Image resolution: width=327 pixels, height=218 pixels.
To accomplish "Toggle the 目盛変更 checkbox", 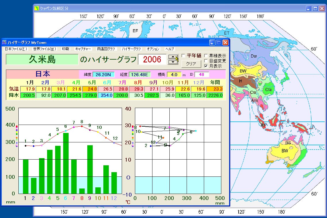I will 206,61.
